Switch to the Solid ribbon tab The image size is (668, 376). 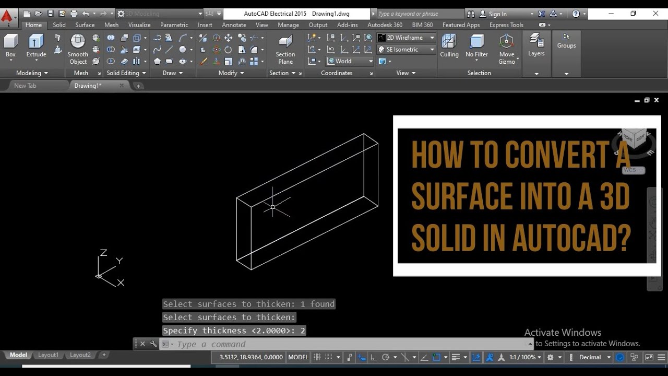click(x=59, y=25)
